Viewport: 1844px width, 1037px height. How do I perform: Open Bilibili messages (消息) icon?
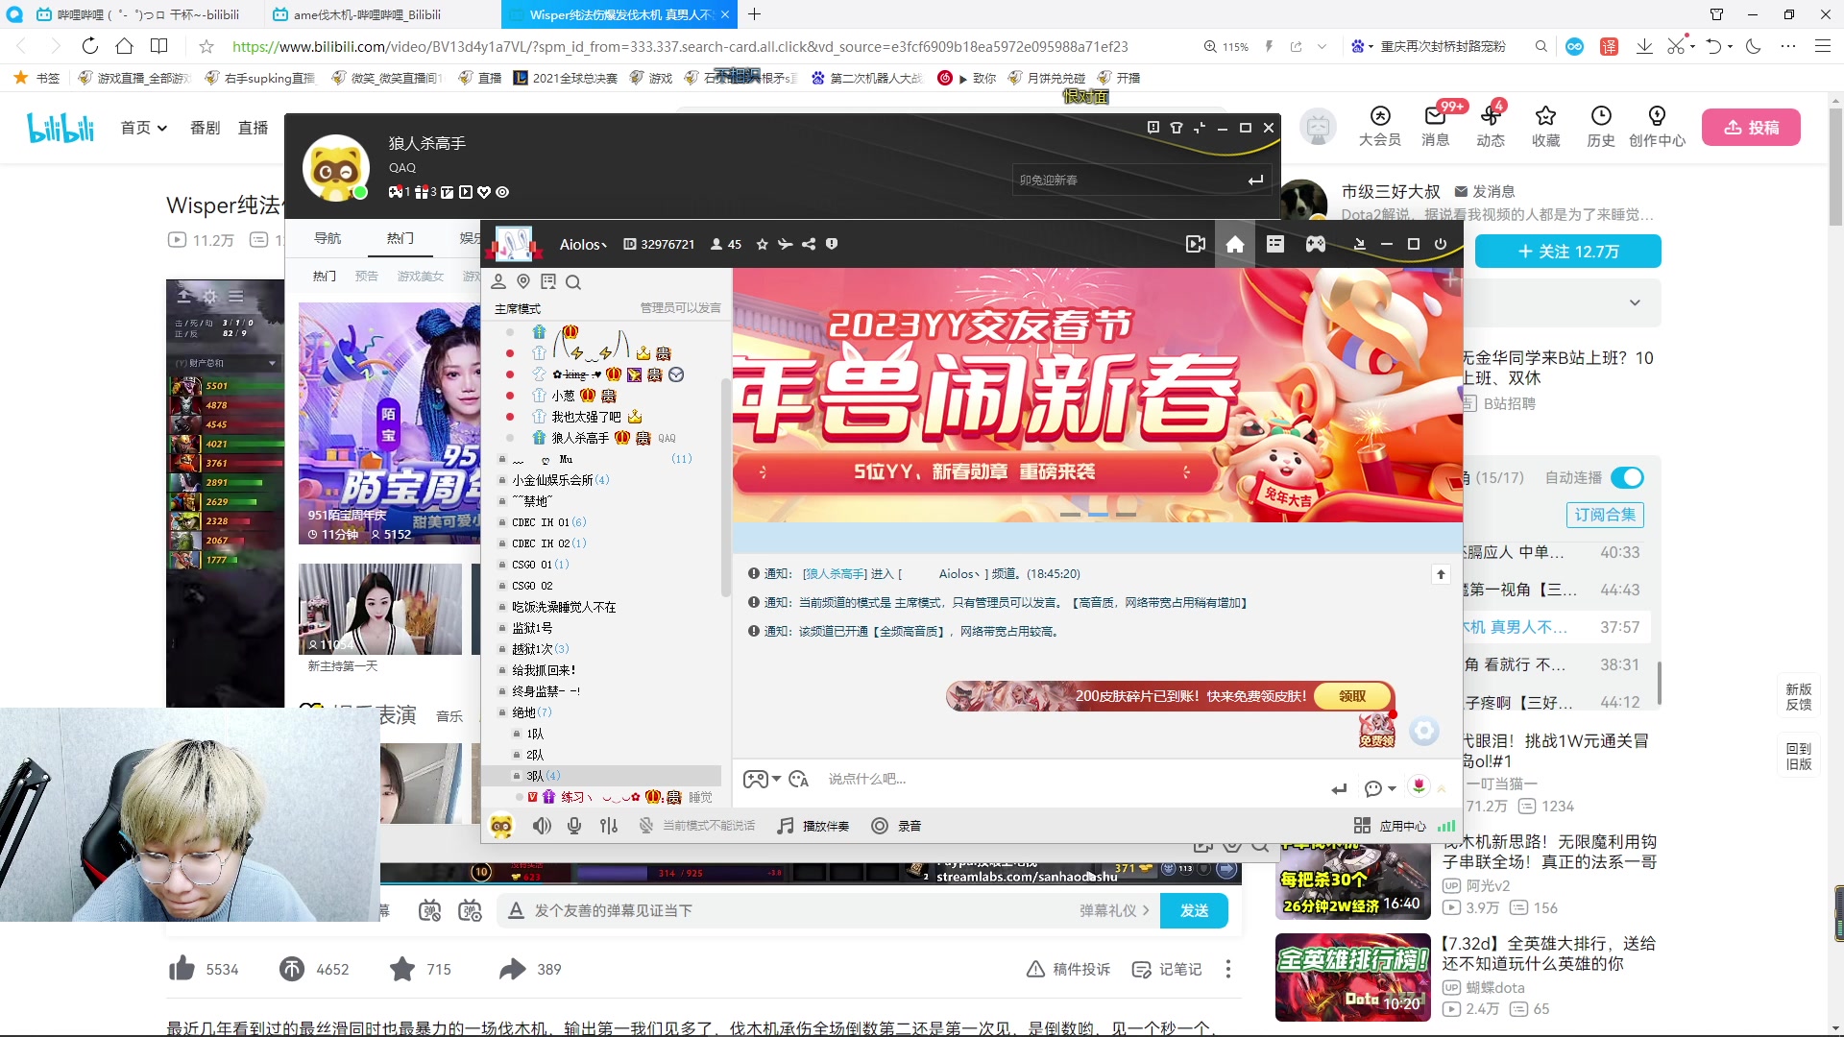pyautogui.click(x=1435, y=126)
